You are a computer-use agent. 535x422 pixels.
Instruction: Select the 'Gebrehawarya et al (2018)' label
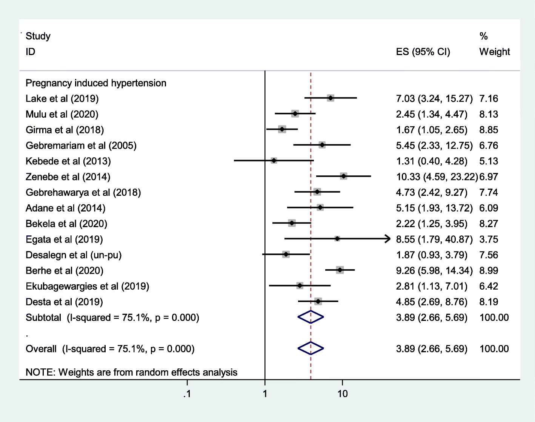click(x=83, y=193)
